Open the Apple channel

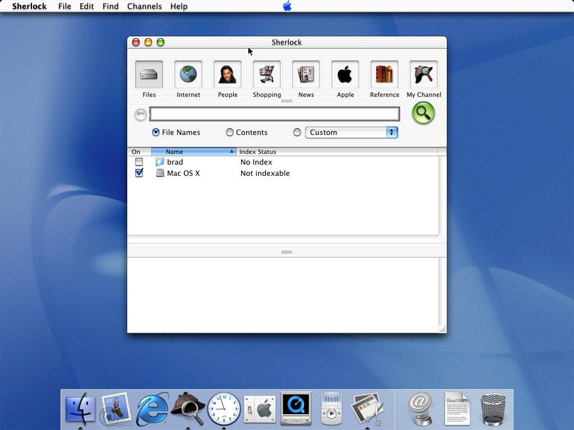point(345,75)
